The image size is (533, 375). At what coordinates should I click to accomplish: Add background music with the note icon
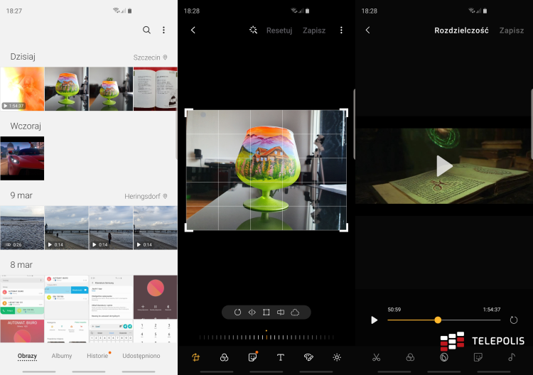512,357
